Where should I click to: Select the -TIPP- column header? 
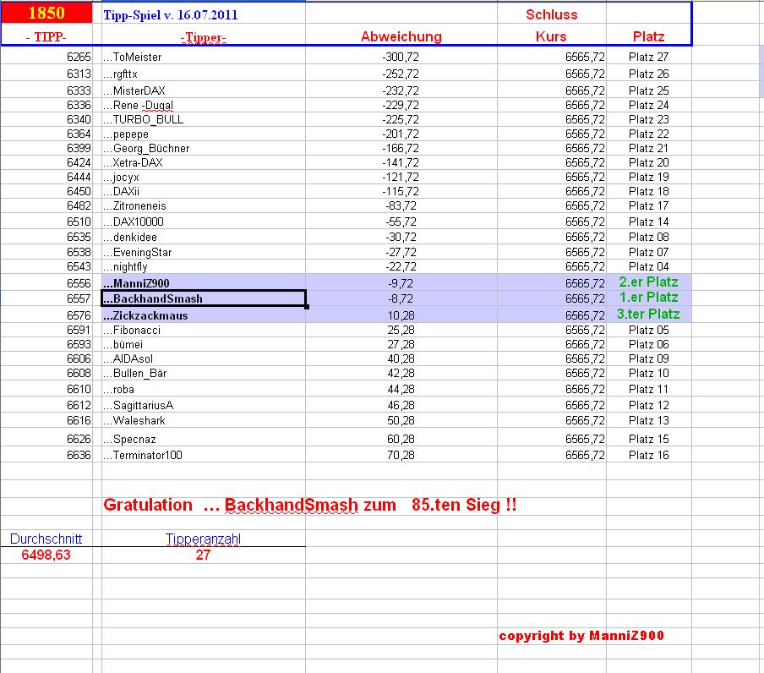coord(46,36)
